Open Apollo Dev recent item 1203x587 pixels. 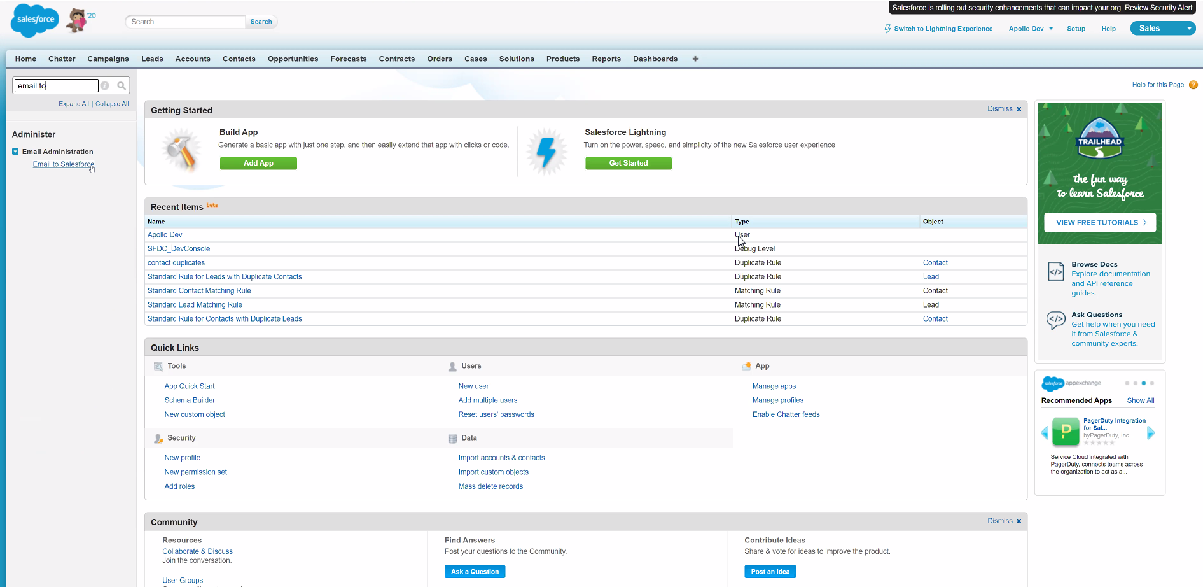pyautogui.click(x=165, y=235)
